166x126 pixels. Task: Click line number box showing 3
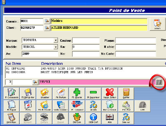(9, 82)
